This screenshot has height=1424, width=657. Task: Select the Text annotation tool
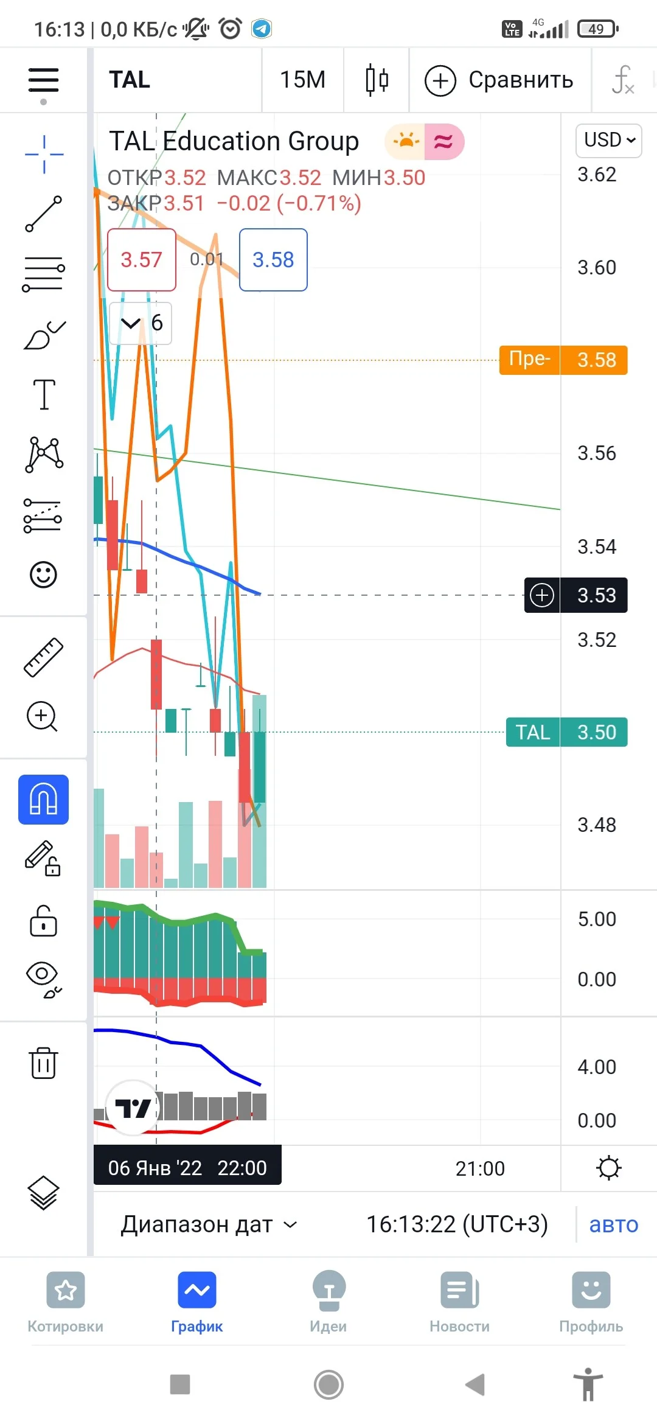click(x=44, y=394)
